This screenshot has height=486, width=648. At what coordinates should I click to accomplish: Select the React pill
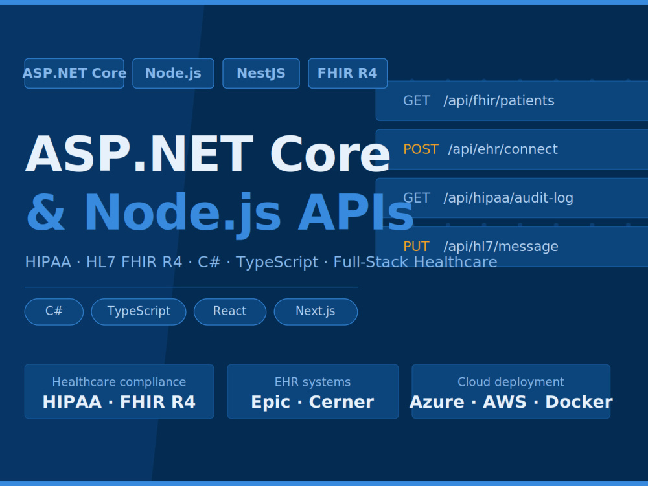coord(230,311)
